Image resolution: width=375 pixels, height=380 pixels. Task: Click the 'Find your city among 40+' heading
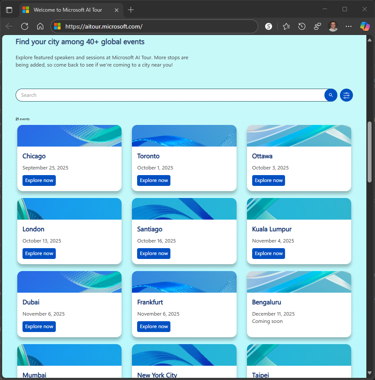(80, 42)
